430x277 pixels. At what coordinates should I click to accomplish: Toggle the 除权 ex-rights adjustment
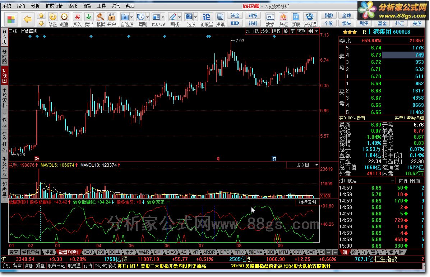(x=276, y=32)
